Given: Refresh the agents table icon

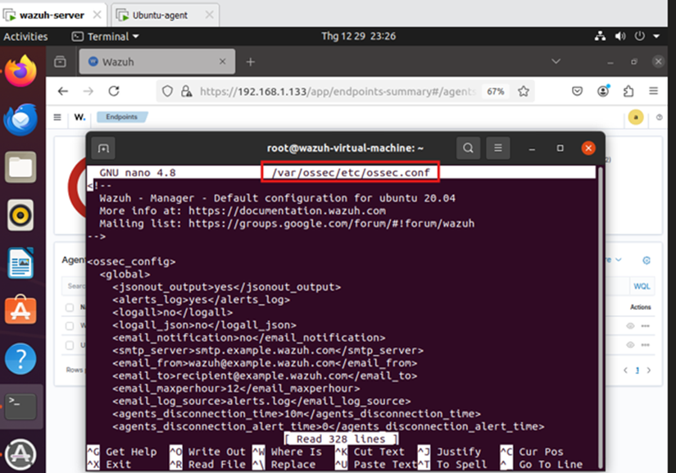Looking at the screenshot, I should tap(647, 261).
